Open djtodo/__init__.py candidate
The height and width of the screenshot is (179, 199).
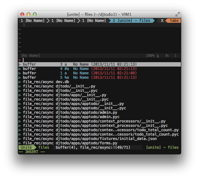[x=100, y=86]
